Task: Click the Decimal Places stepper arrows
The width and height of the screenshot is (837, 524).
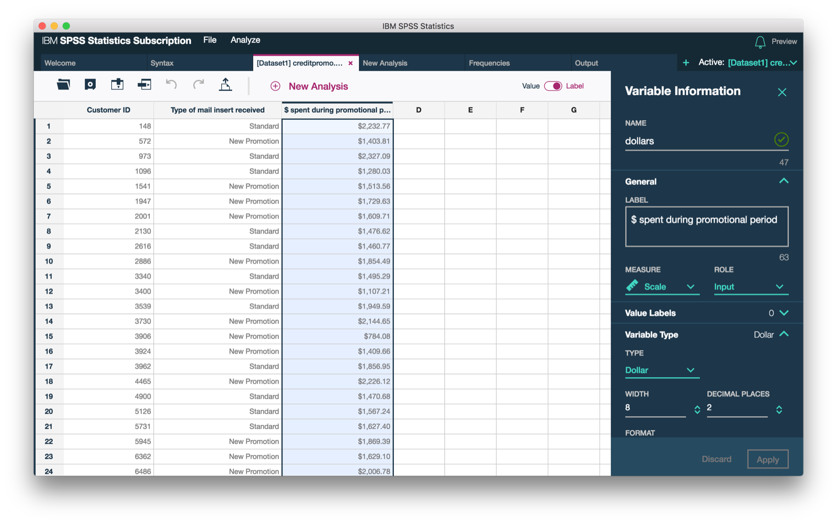Action: pyautogui.click(x=779, y=409)
